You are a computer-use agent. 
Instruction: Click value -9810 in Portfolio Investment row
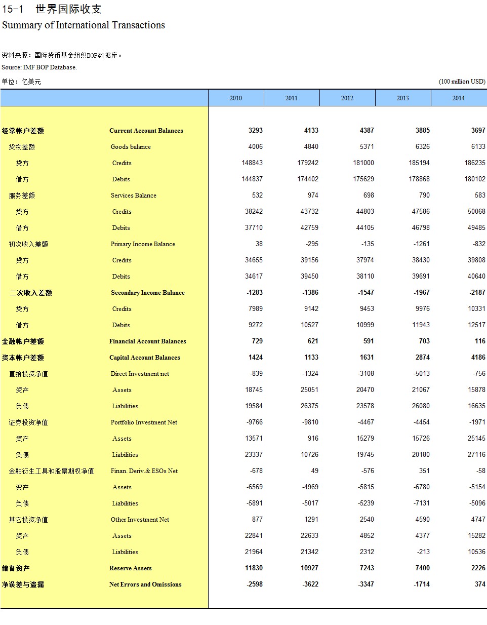[309, 422]
